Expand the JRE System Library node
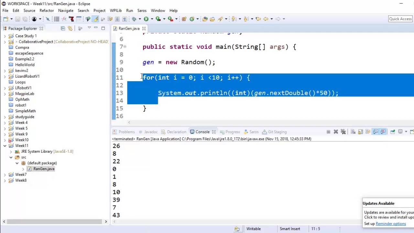This screenshot has height=233, width=414. coord(11,151)
